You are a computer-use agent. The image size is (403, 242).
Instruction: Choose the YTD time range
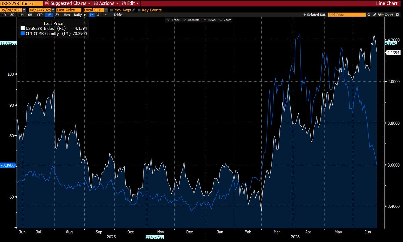pyautogui.click(x=39, y=15)
